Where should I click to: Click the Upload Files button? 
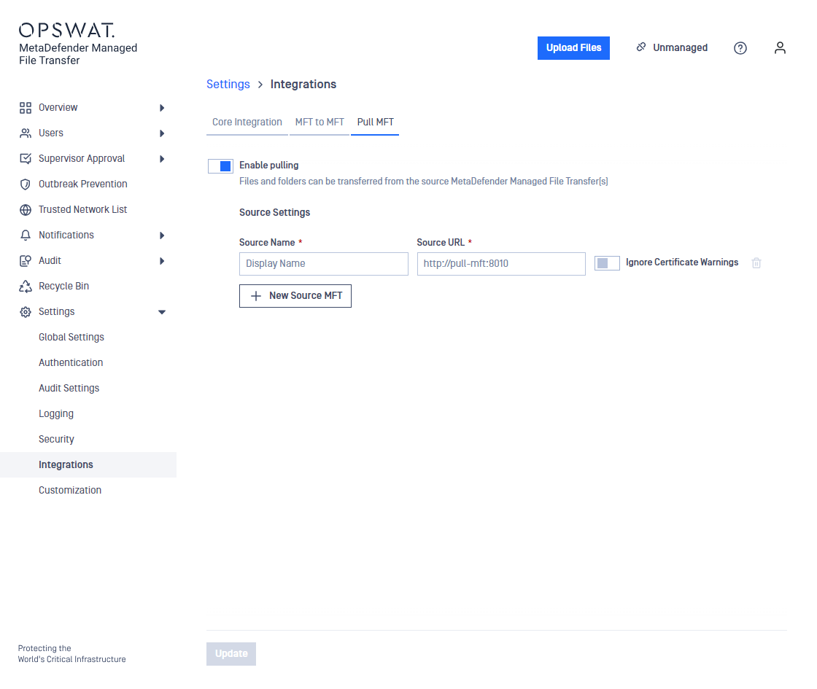[573, 48]
